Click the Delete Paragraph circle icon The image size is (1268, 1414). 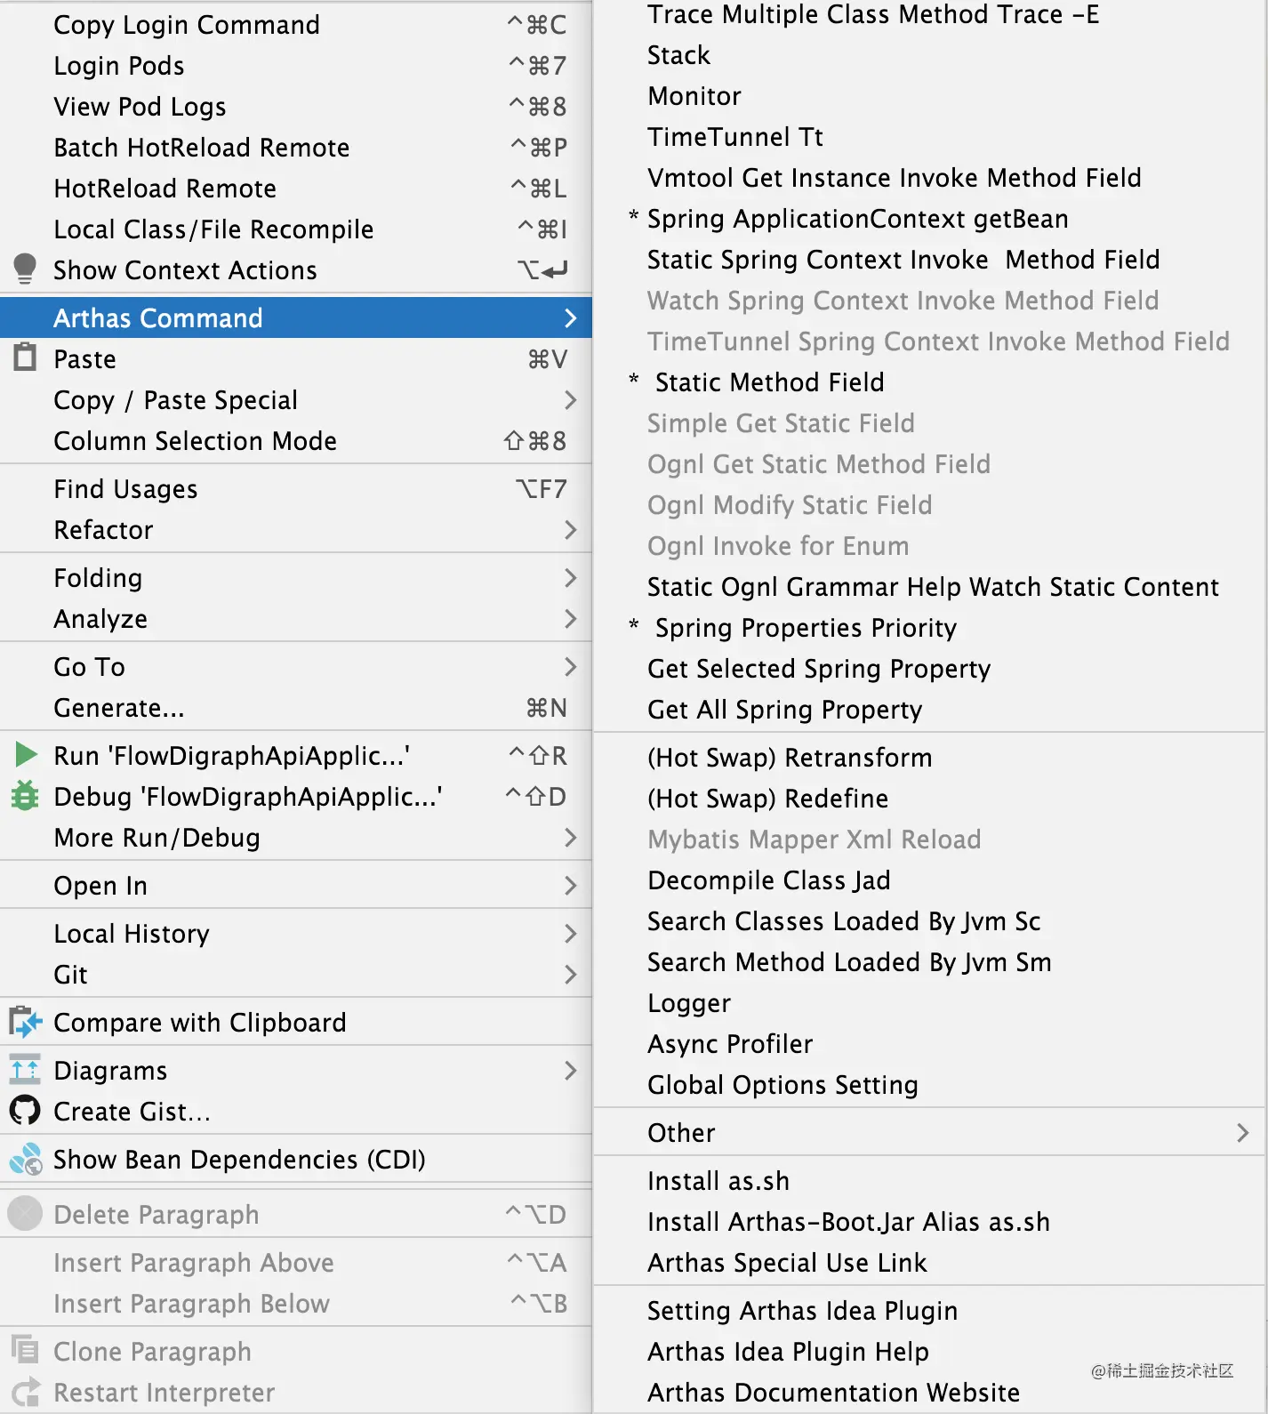click(x=25, y=1214)
